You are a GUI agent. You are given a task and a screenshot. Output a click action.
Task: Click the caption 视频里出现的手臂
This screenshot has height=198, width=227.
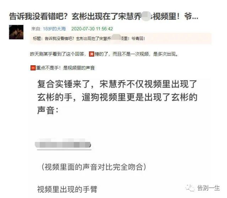coord(67,189)
